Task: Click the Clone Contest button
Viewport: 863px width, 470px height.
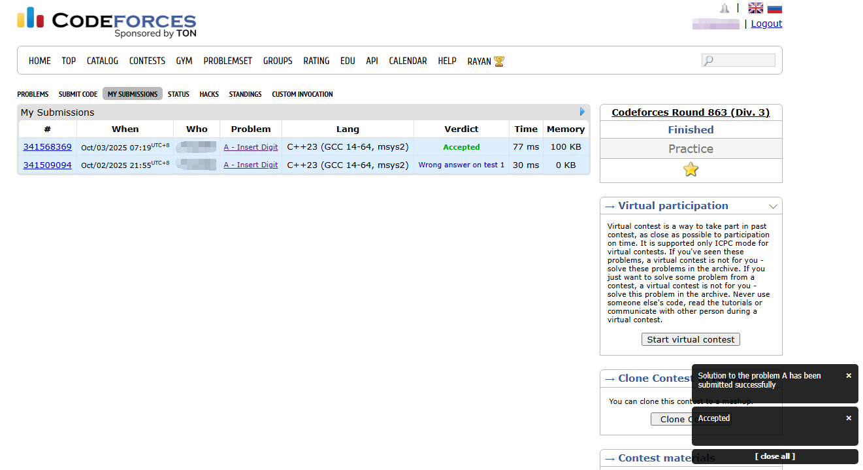Action: 672,419
